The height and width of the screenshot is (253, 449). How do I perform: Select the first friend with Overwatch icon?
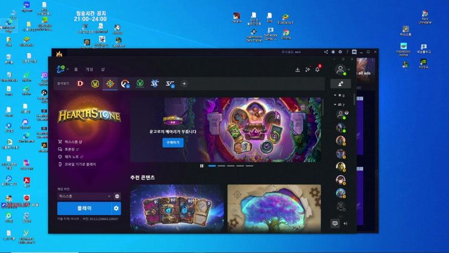pyautogui.click(x=341, y=114)
